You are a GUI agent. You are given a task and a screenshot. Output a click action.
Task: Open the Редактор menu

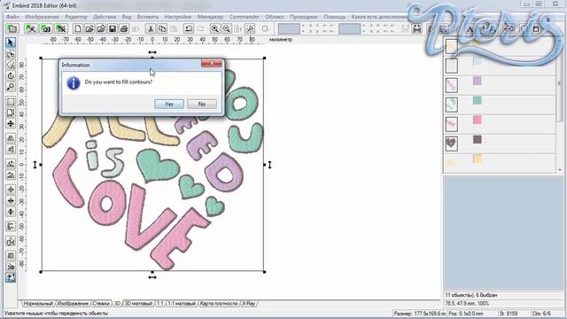click(x=76, y=17)
